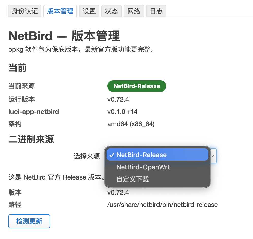Click the 架构 label
Screen dimensions: 253x239
[15, 124]
